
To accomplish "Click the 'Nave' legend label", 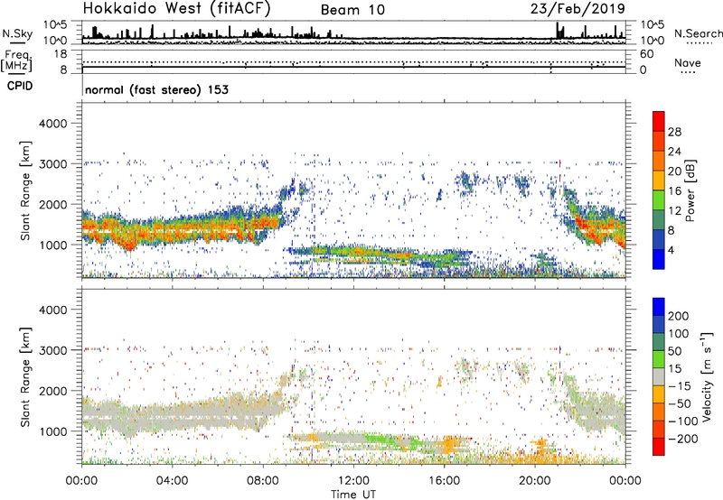I will (688, 62).
